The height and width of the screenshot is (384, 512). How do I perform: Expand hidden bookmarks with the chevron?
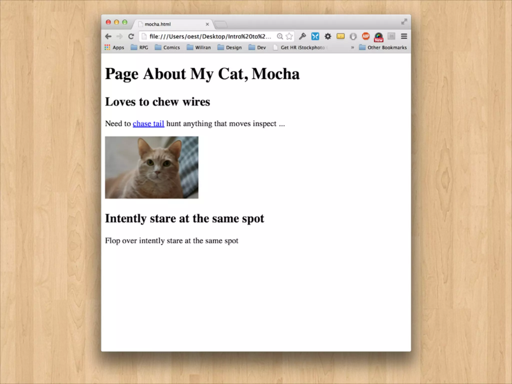(352, 47)
